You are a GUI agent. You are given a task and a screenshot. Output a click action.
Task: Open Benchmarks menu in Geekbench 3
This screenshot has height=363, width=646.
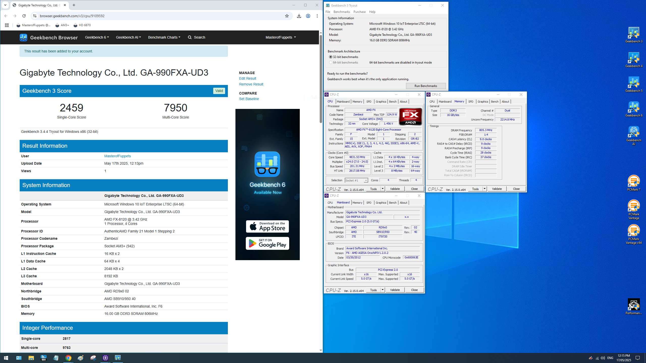(342, 12)
